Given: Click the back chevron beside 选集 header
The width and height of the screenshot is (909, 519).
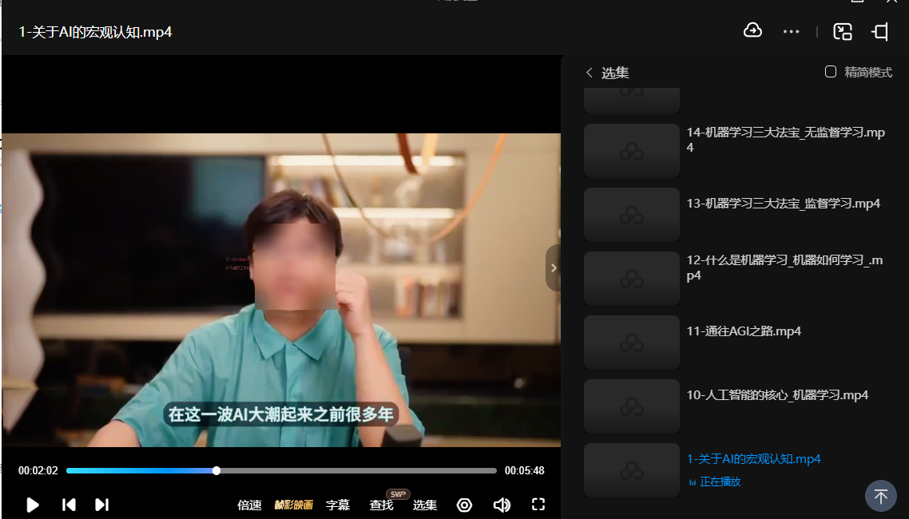Looking at the screenshot, I should (589, 73).
